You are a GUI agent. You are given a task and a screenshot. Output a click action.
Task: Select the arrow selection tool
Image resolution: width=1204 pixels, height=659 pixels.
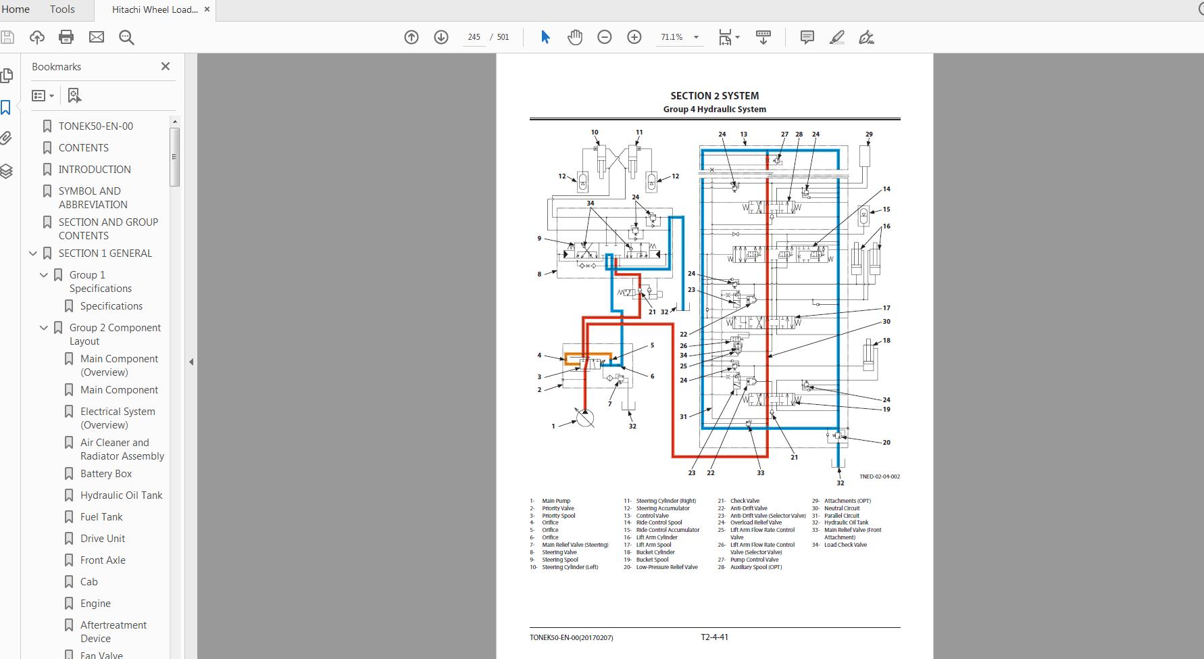(545, 37)
